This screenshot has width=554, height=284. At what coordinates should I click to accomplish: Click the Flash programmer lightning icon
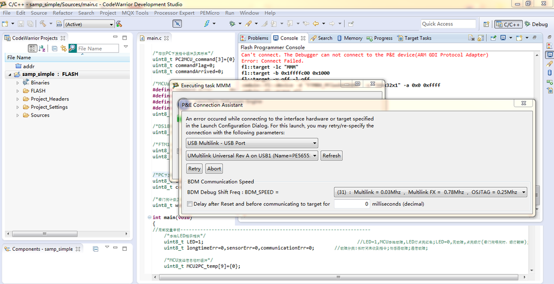pyautogui.click(x=207, y=24)
